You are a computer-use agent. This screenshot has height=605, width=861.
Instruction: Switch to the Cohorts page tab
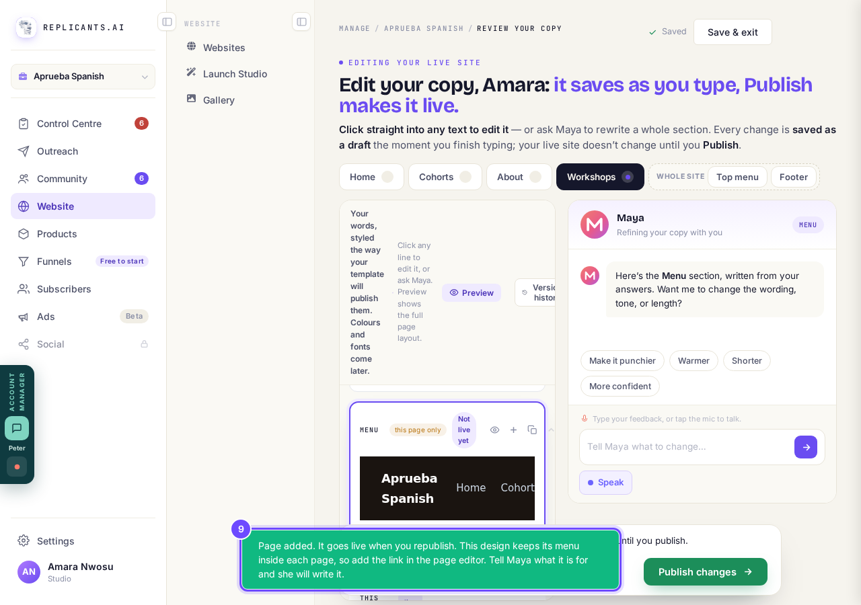[445, 177]
